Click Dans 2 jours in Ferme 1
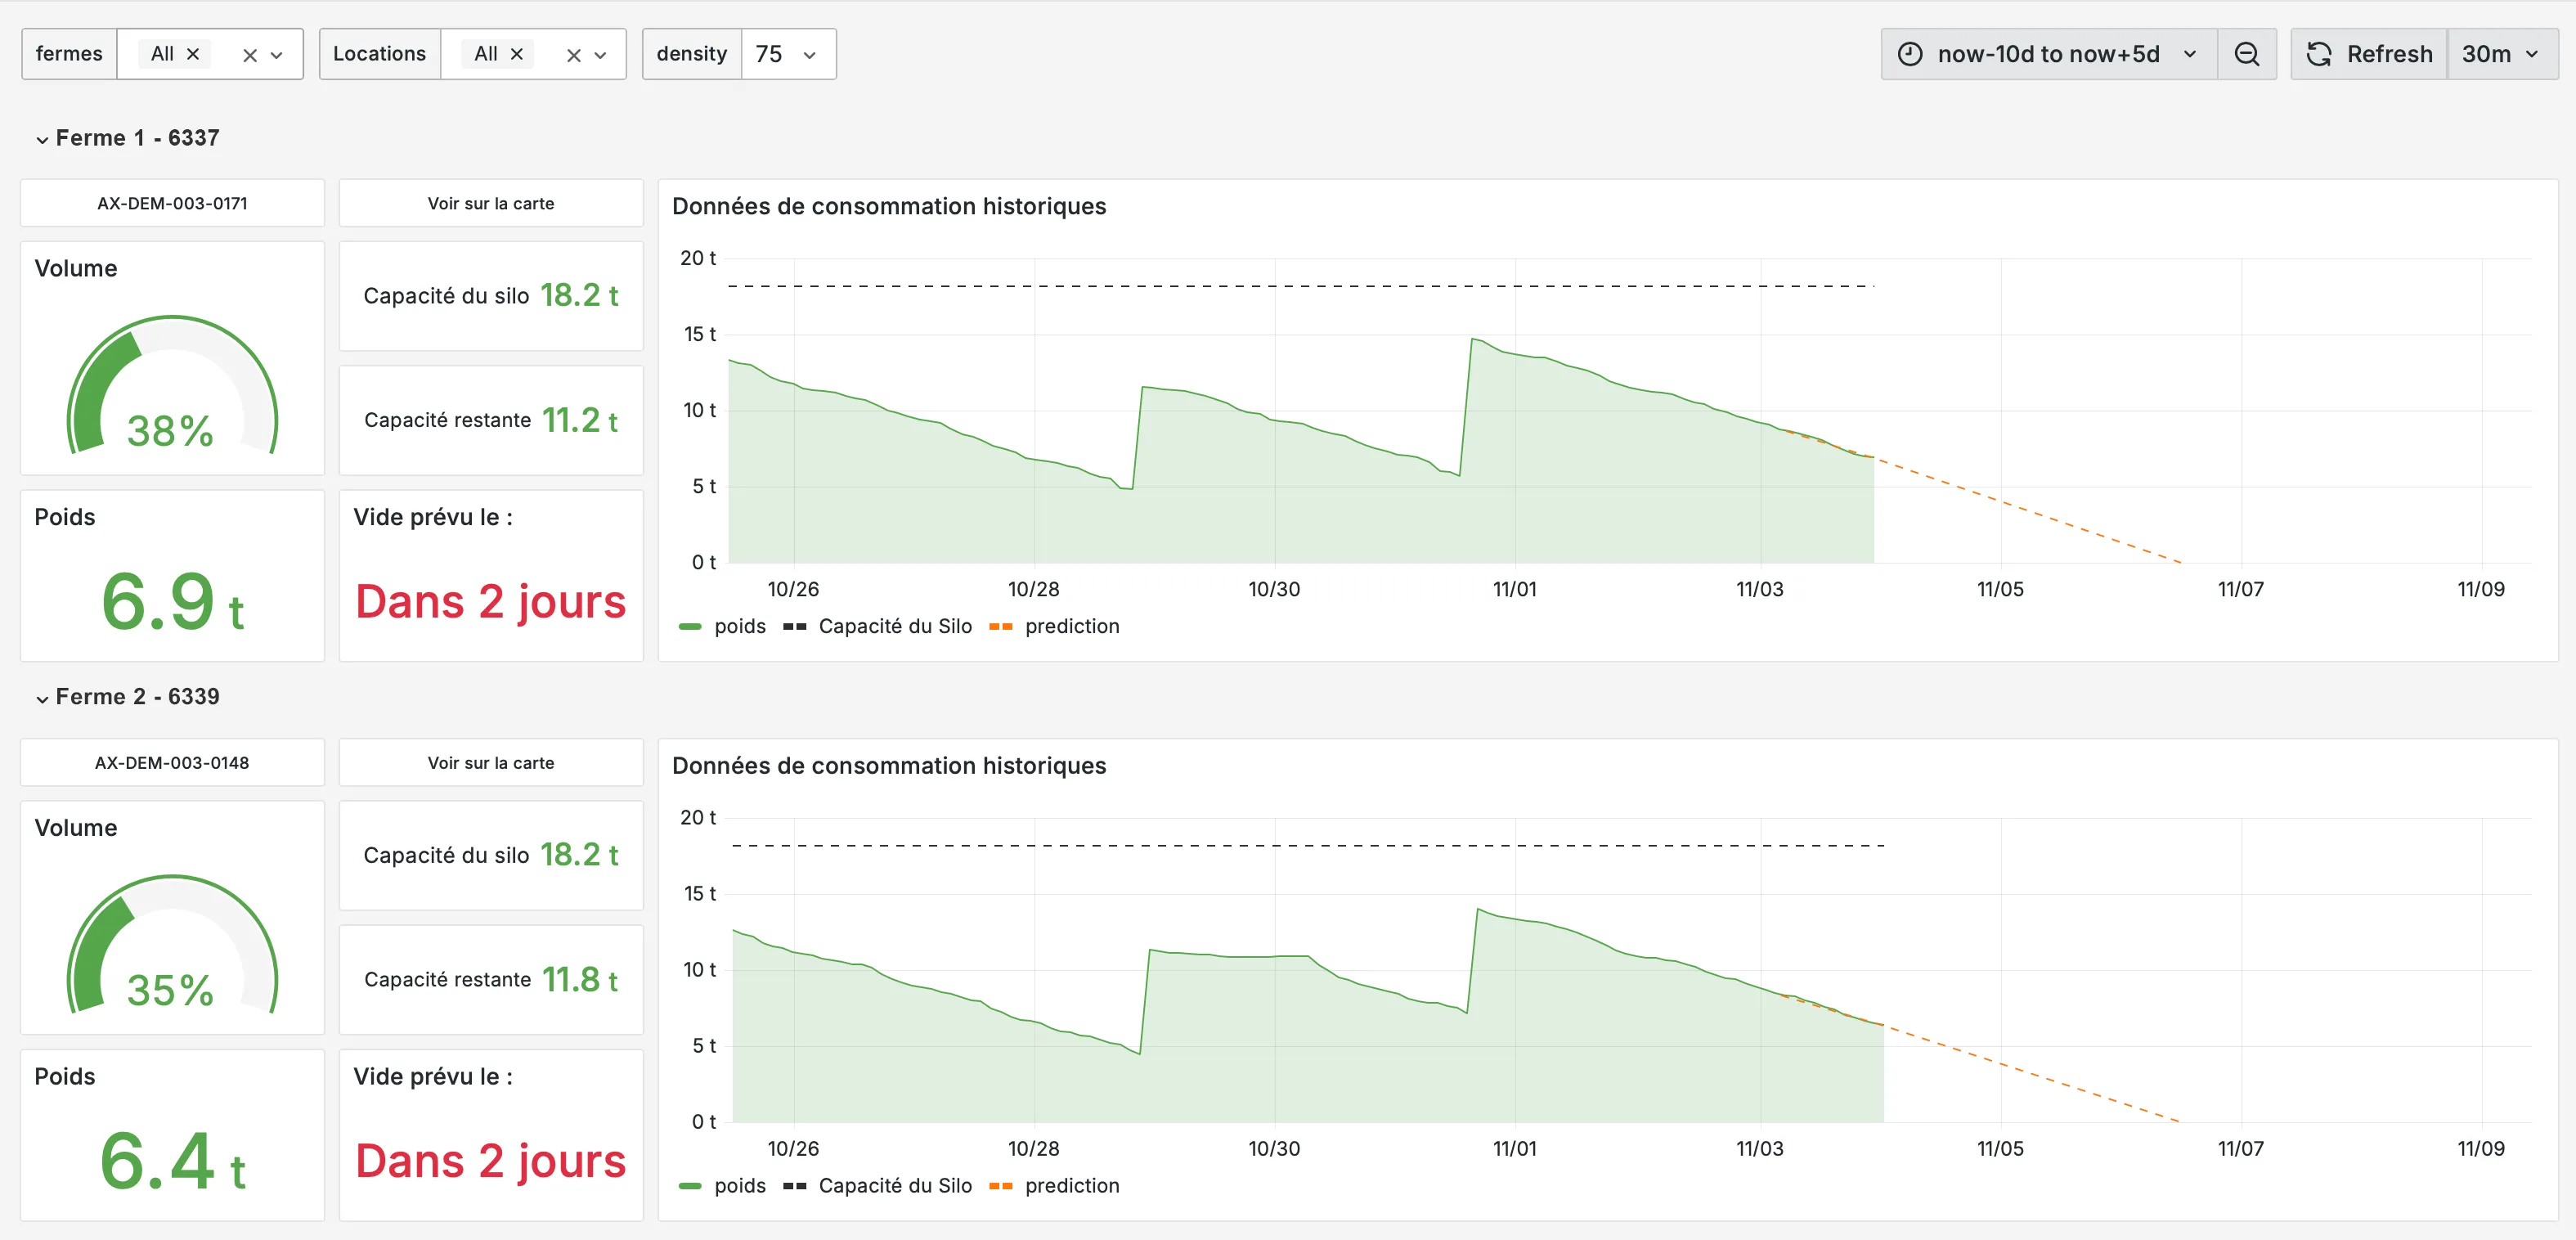This screenshot has height=1240, width=2576. pos(491,602)
